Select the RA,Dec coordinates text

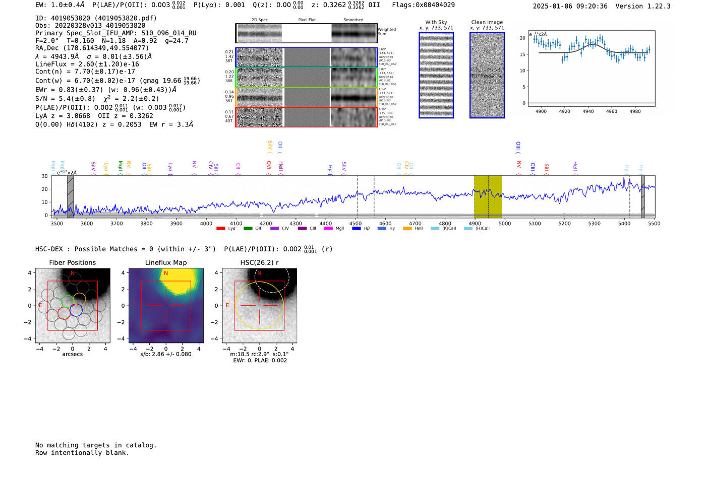(92, 48)
